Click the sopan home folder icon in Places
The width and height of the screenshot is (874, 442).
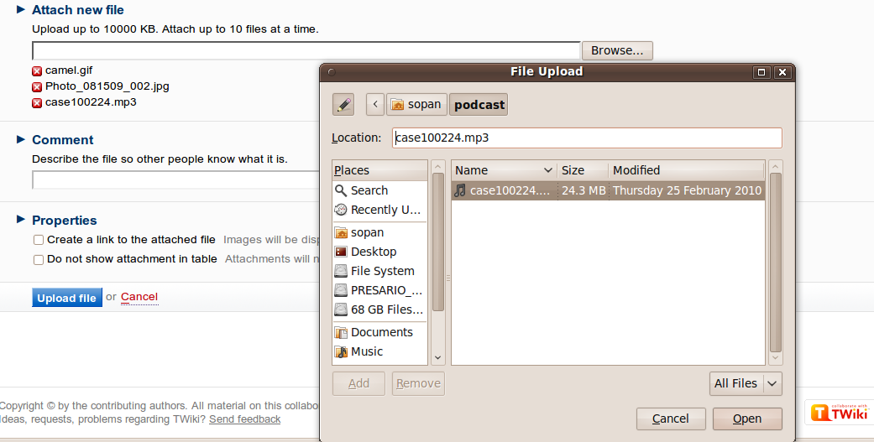pos(341,232)
